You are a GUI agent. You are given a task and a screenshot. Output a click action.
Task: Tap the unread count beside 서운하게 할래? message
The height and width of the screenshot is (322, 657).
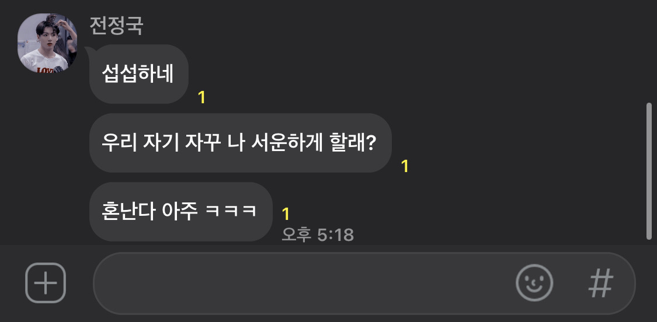[405, 166]
